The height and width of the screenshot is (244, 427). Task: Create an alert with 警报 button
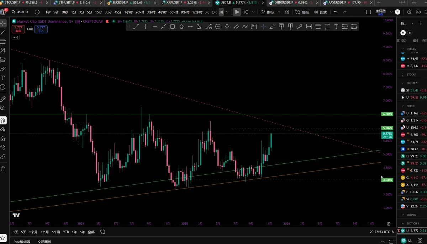(x=302, y=12)
